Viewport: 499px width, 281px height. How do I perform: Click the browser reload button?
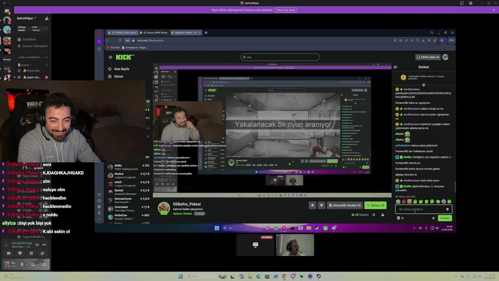tap(120, 40)
